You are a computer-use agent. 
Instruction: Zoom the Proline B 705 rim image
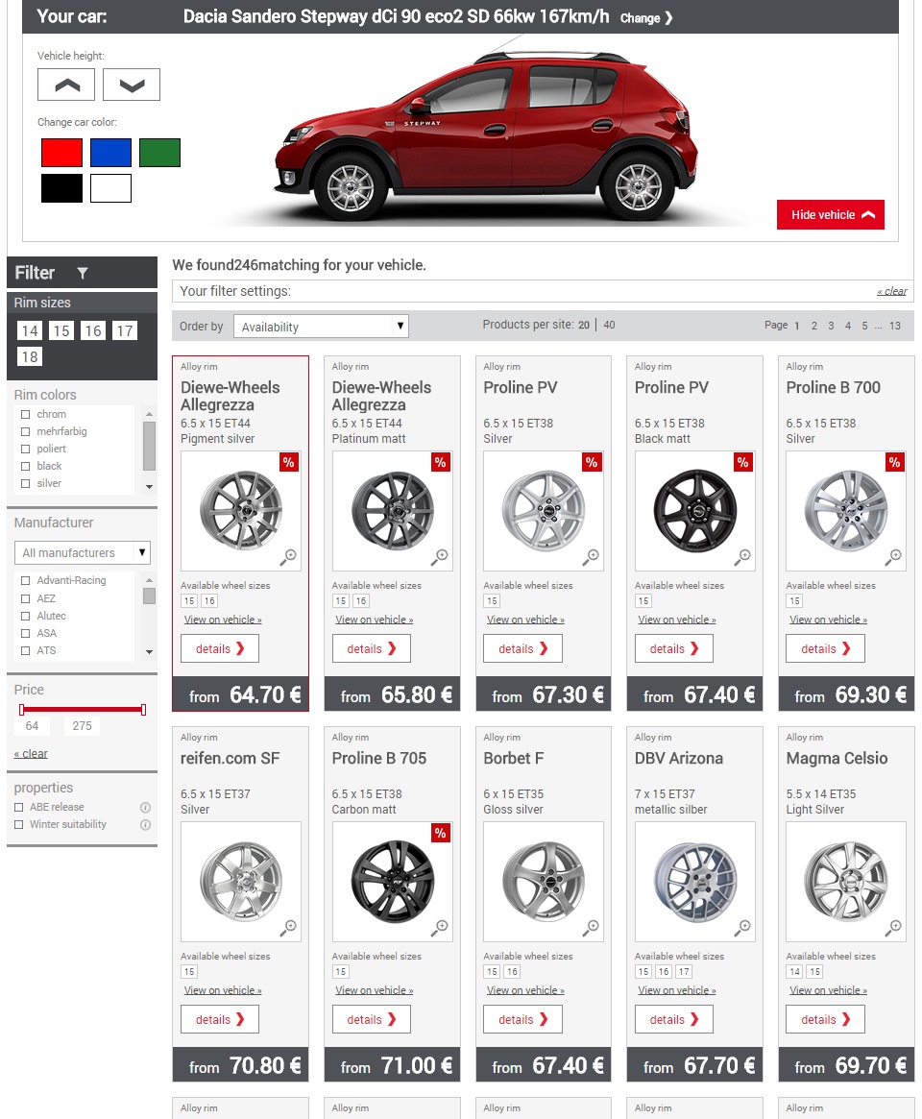click(x=440, y=928)
